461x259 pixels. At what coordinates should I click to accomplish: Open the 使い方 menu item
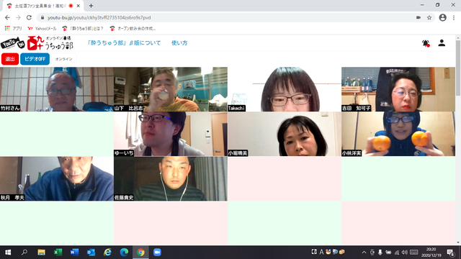tap(179, 43)
